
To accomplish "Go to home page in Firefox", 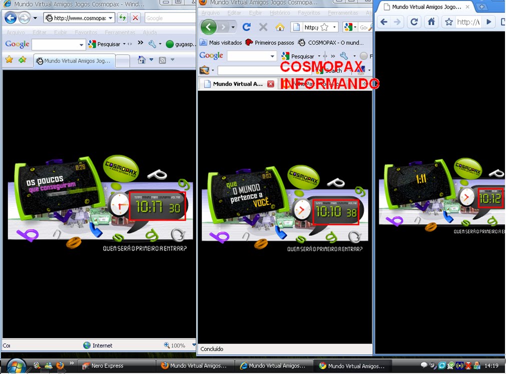I will click(x=280, y=27).
